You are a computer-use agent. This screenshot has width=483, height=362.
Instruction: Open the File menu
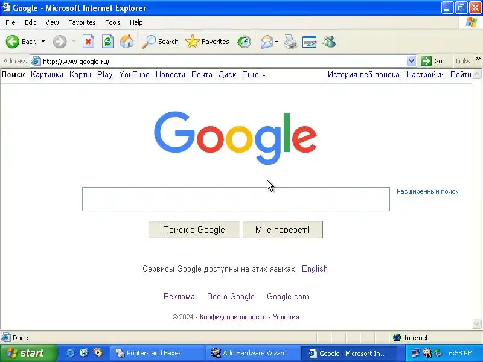(10, 22)
